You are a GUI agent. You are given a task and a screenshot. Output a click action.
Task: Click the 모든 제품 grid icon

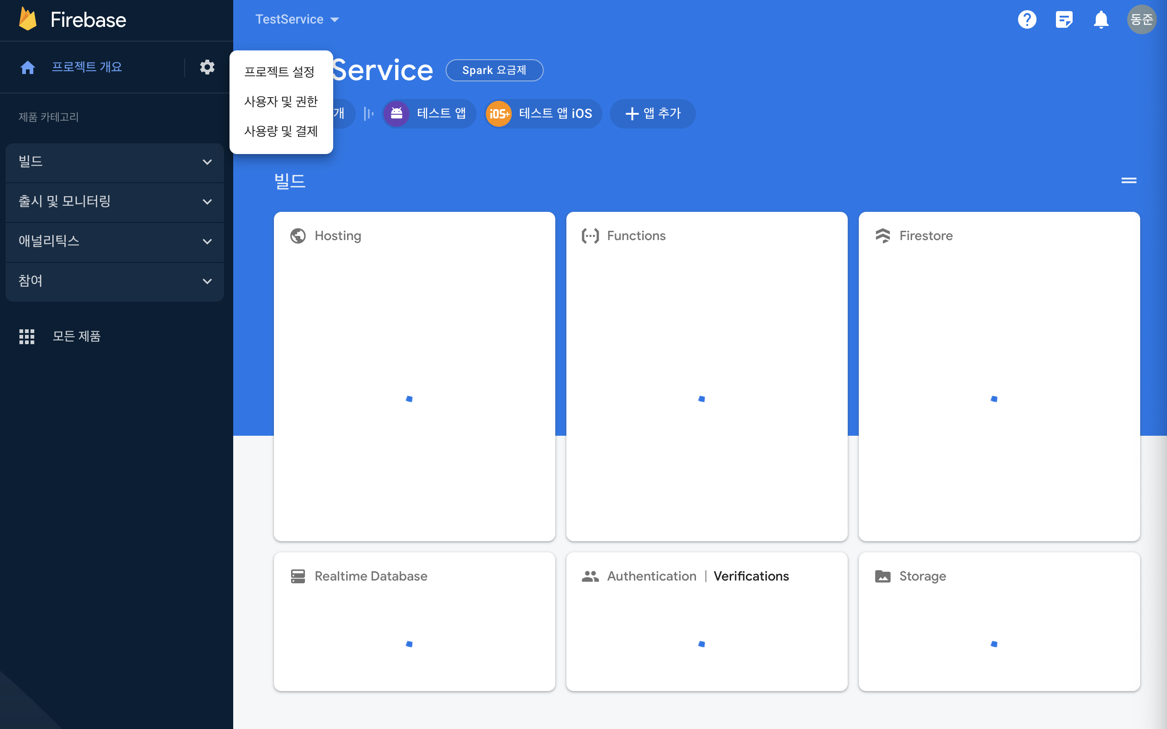(26, 337)
